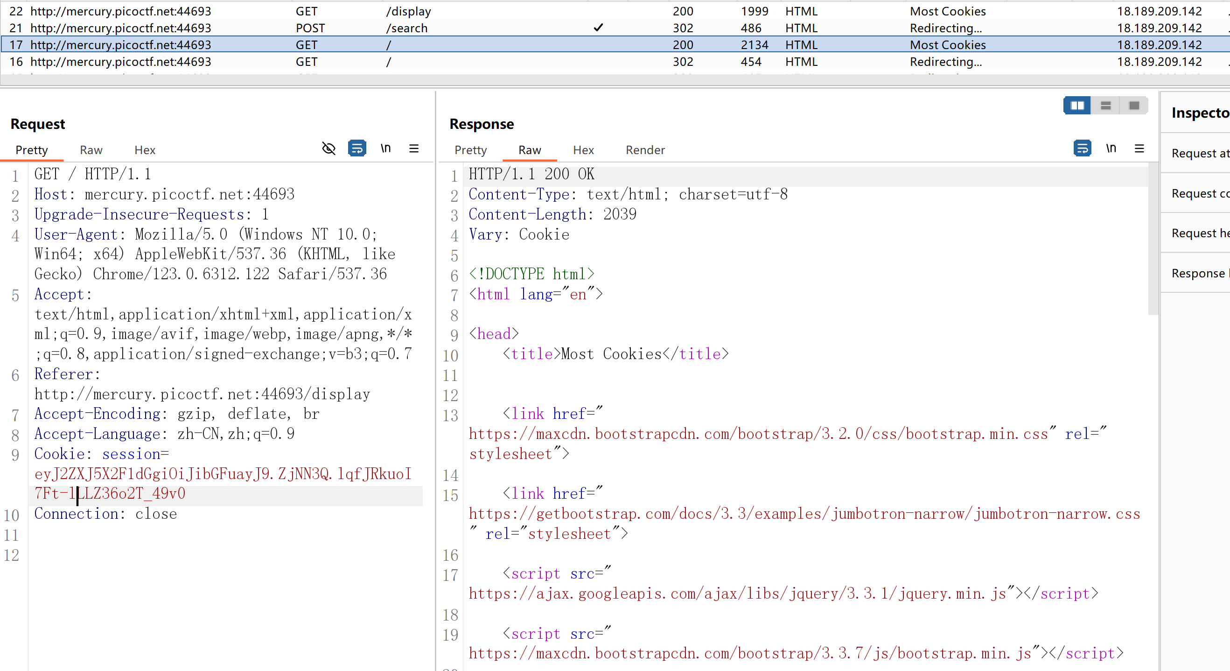Click Accept-Language header in request

[164, 434]
